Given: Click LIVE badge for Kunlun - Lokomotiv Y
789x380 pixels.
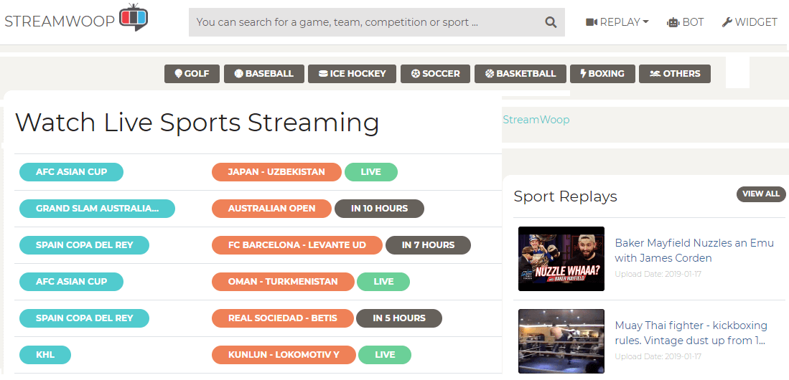Looking at the screenshot, I should click(385, 355).
